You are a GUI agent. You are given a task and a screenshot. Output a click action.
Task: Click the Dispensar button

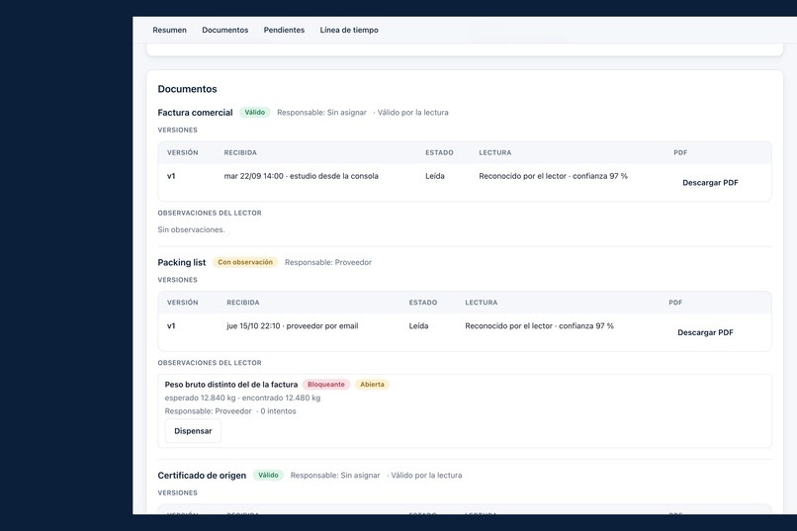click(193, 431)
